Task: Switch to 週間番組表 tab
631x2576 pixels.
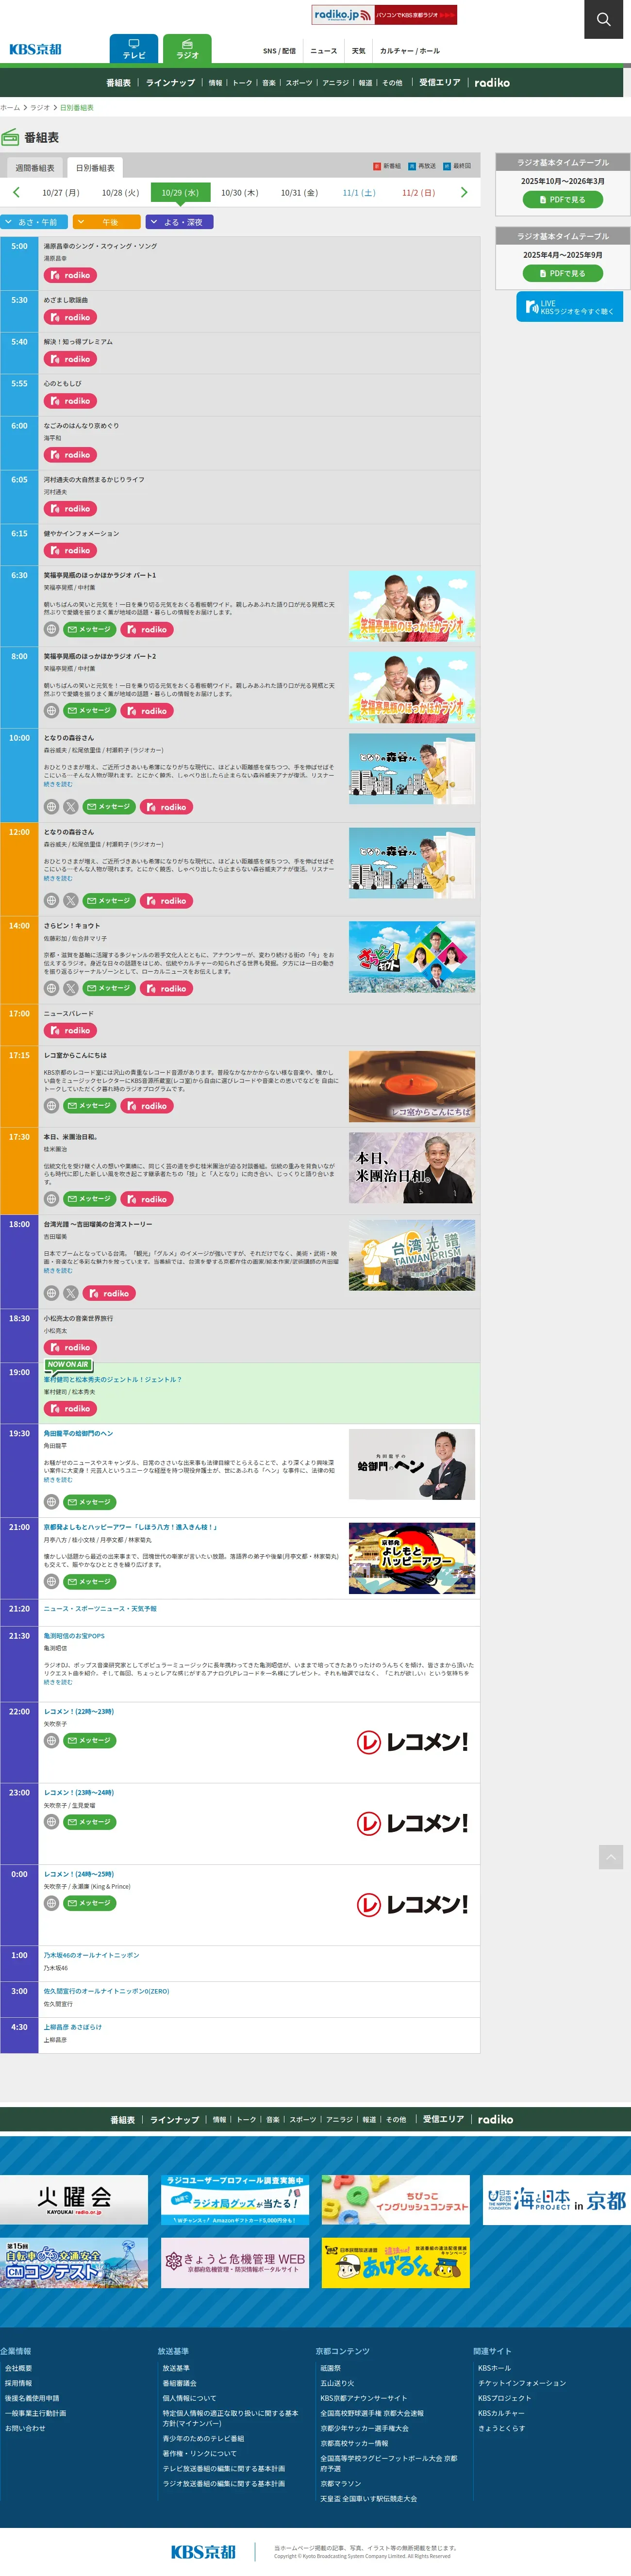Action: click(35, 168)
